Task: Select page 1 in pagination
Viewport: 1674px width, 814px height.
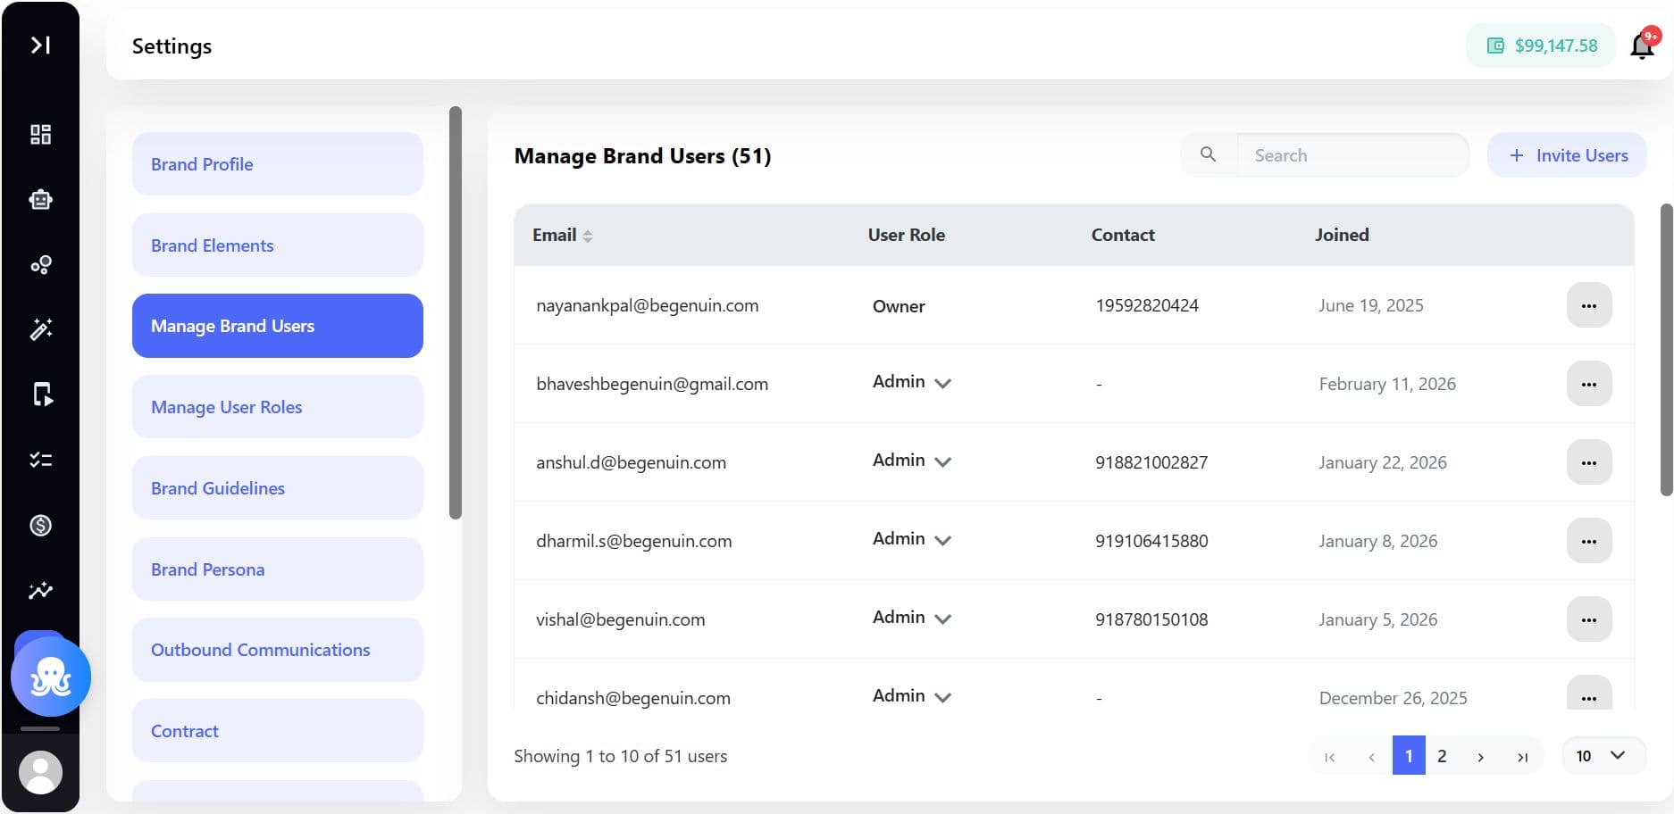Action: point(1409,756)
